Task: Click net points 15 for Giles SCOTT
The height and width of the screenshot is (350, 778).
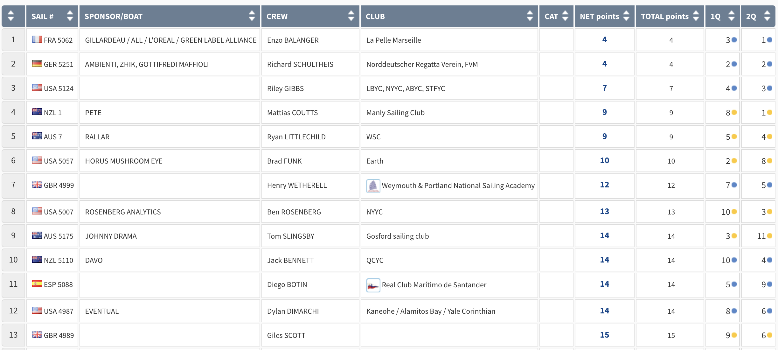Action: pyautogui.click(x=605, y=335)
